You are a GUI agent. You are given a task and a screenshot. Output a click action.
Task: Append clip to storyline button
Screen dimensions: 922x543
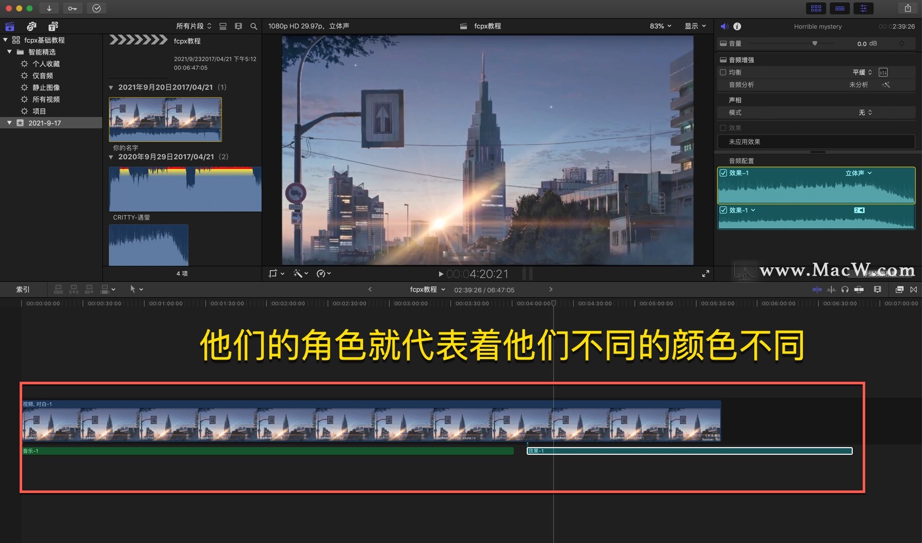tap(89, 290)
